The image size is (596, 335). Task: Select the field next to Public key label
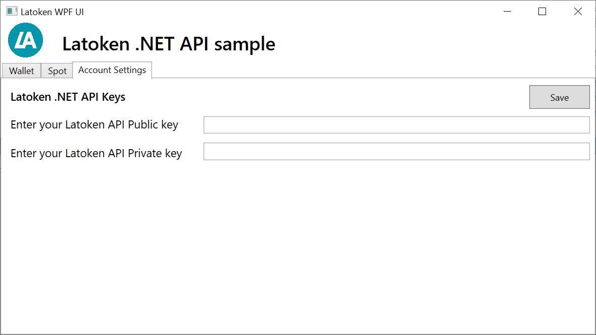[396, 125]
